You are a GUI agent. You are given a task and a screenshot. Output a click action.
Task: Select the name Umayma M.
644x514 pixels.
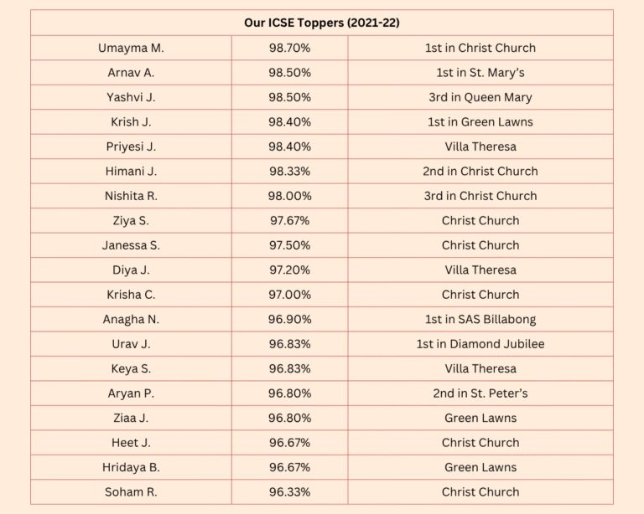coord(131,48)
